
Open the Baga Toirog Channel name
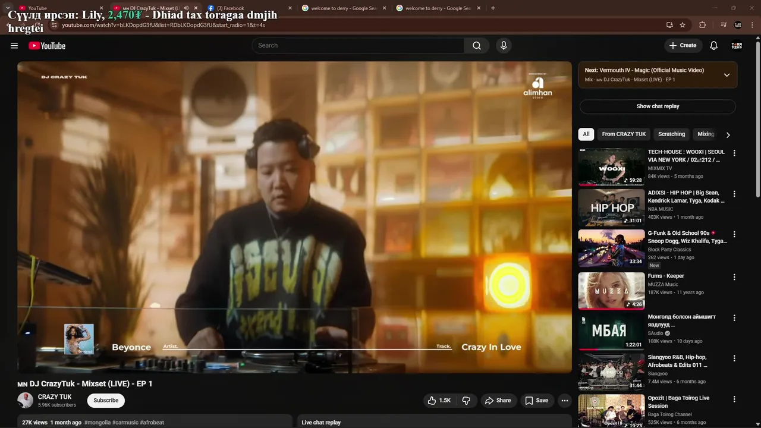pos(670,414)
